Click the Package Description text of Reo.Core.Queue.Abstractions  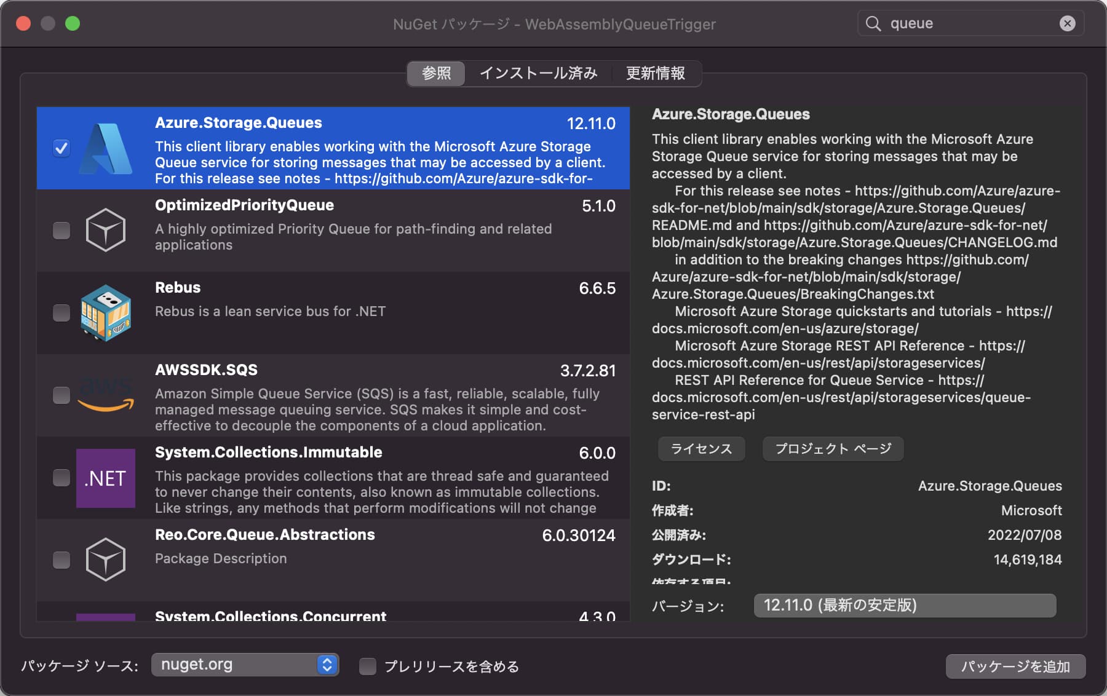pyautogui.click(x=221, y=558)
